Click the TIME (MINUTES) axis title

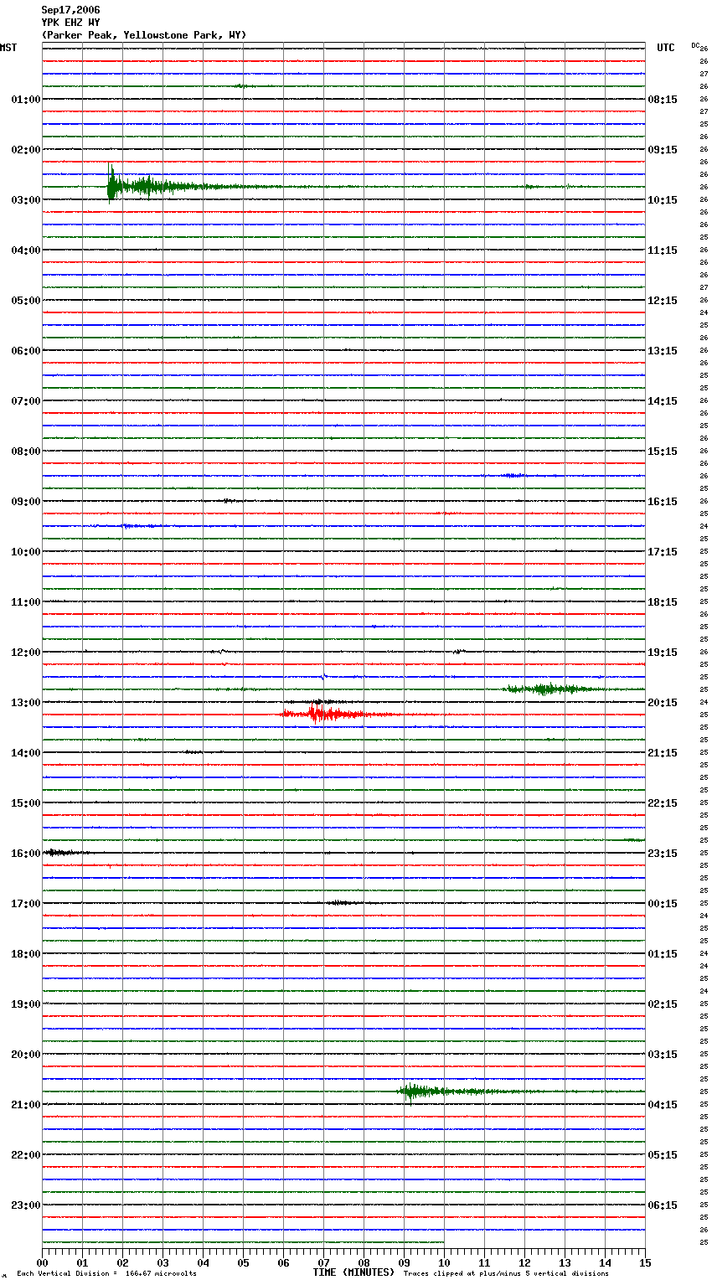pyautogui.click(x=353, y=1272)
